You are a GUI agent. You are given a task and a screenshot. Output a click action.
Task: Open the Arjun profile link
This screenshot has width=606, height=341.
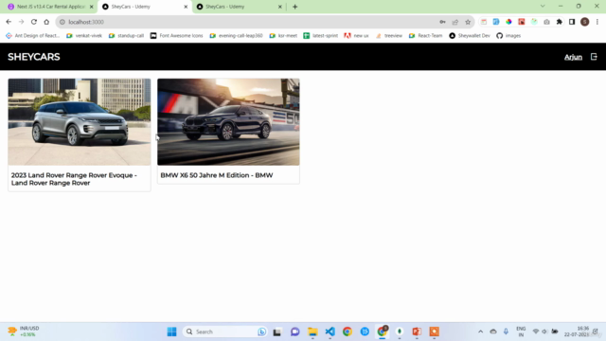pyautogui.click(x=573, y=57)
